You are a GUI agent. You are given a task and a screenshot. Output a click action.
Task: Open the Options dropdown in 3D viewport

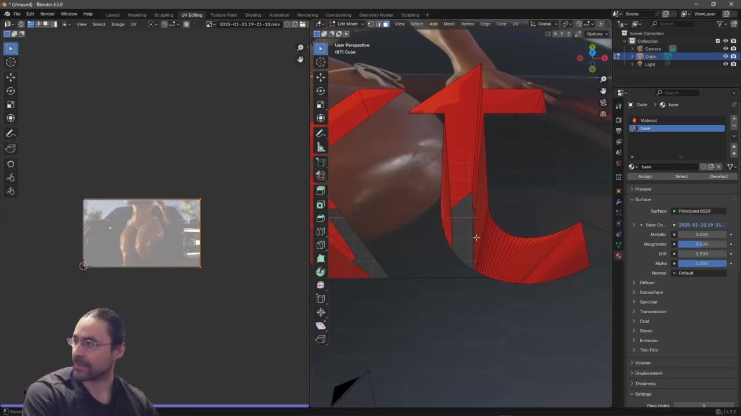[597, 34]
